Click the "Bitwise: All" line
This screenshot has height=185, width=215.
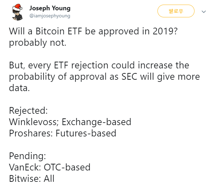32,179
